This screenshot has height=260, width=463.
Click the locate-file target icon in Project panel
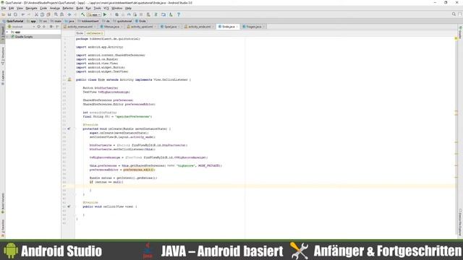(x=38, y=27)
